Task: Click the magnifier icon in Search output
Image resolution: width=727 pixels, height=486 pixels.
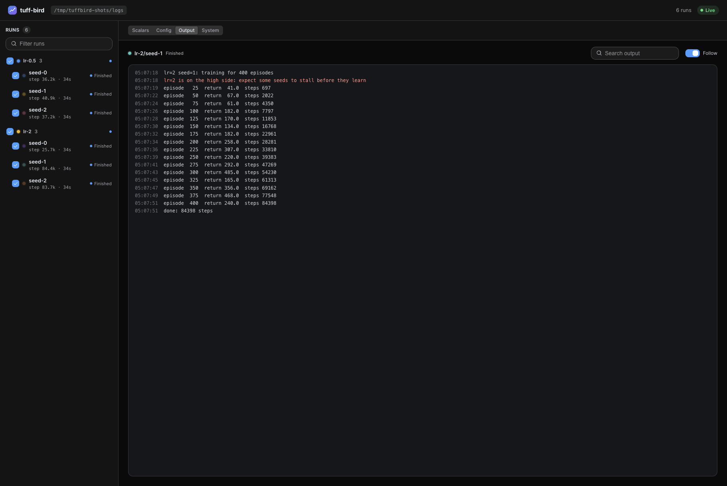Action: point(599,53)
